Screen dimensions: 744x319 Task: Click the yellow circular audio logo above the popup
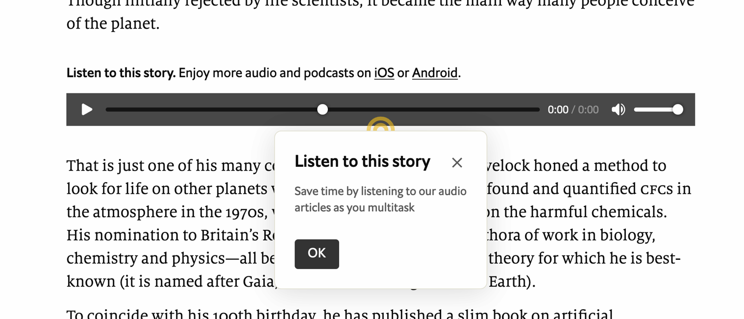pyautogui.click(x=381, y=126)
